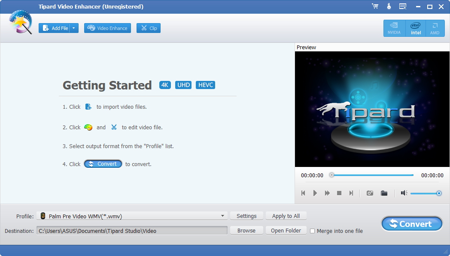Click the register key icon

(x=389, y=6)
